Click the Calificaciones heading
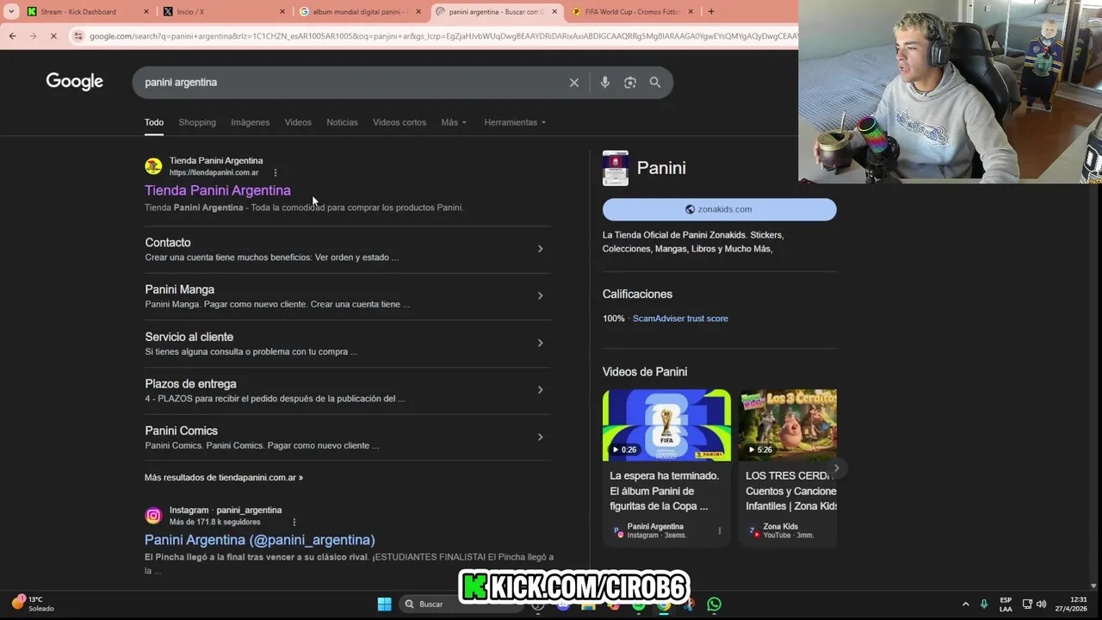Image resolution: width=1102 pixels, height=620 pixels. point(637,294)
